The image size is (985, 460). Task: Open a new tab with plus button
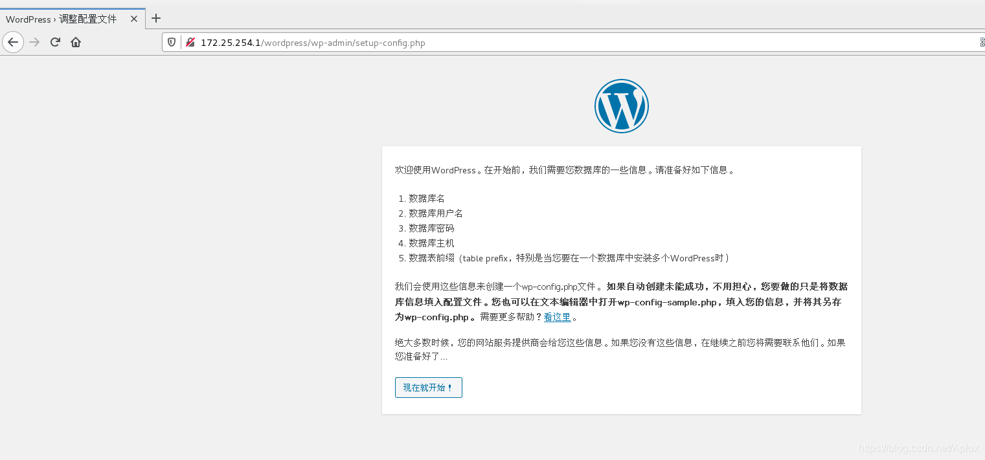point(156,18)
